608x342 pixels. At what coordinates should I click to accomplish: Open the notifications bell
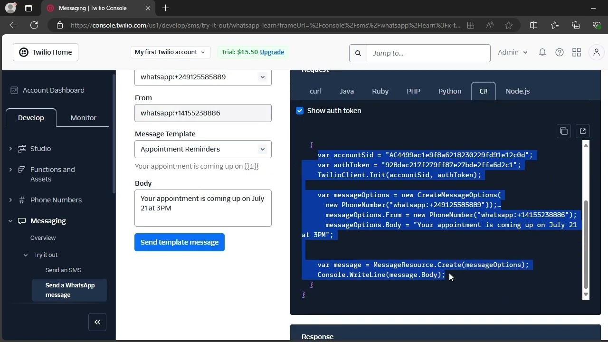click(x=542, y=52)
